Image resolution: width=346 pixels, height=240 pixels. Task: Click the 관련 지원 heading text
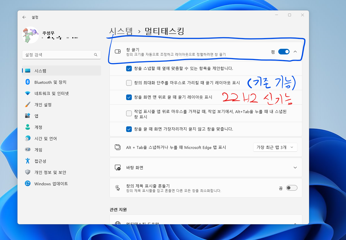click(118, 210)
